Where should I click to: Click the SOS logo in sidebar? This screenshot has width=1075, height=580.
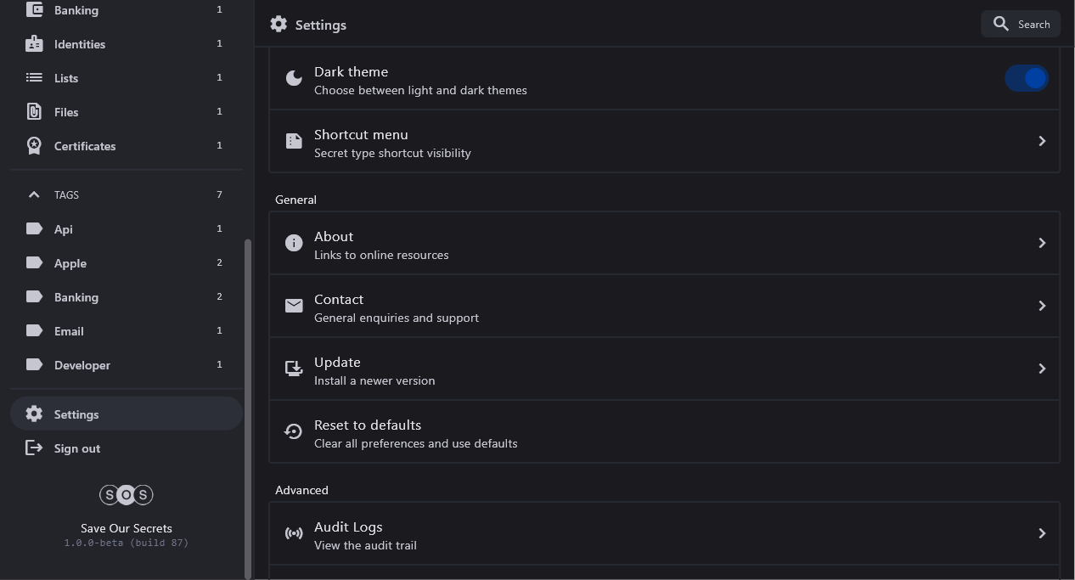tap(127, 494)
